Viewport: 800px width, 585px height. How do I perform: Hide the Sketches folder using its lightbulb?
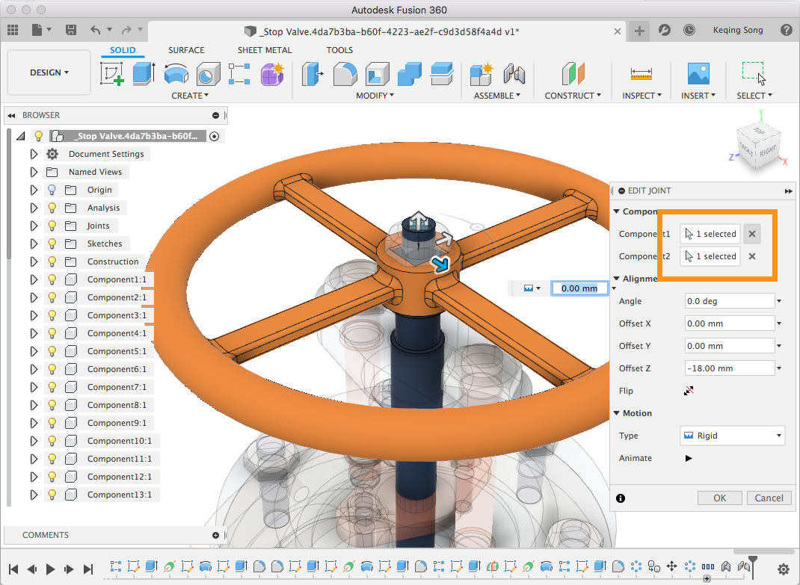(52, 244)
